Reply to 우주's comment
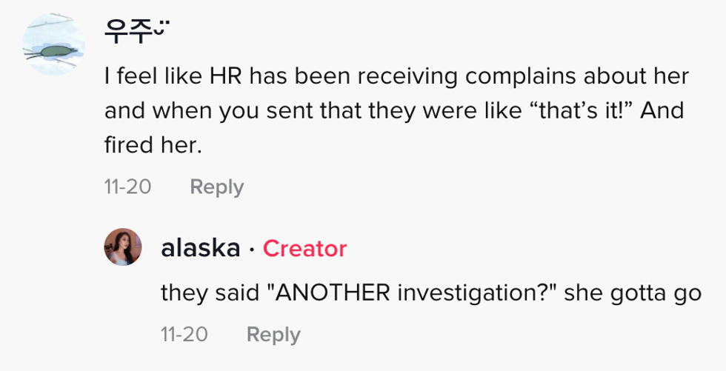Screen dimensions: 726x371 point(216,187)
